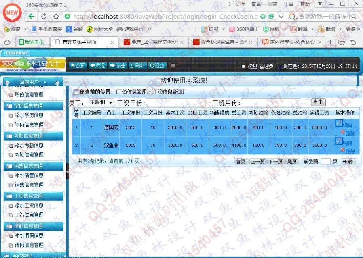Open 销售信息管理 sub-item in sidebar
This screenshot has height=258, width=363.
tap(29, 185)
